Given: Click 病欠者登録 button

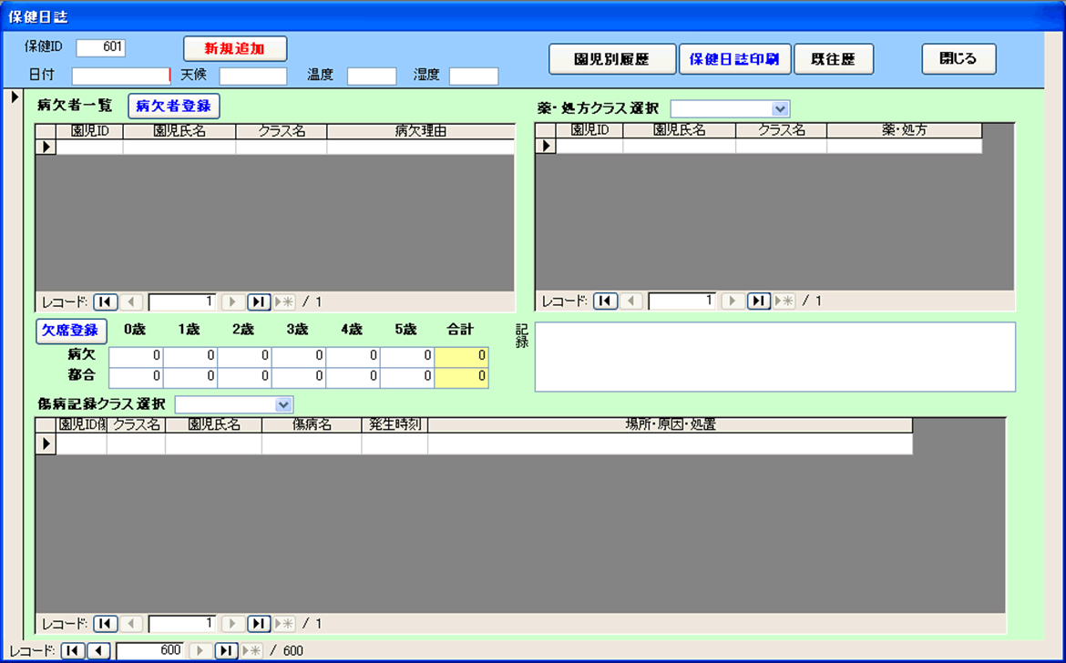Looking at the screenshot, I should [173, 106].
